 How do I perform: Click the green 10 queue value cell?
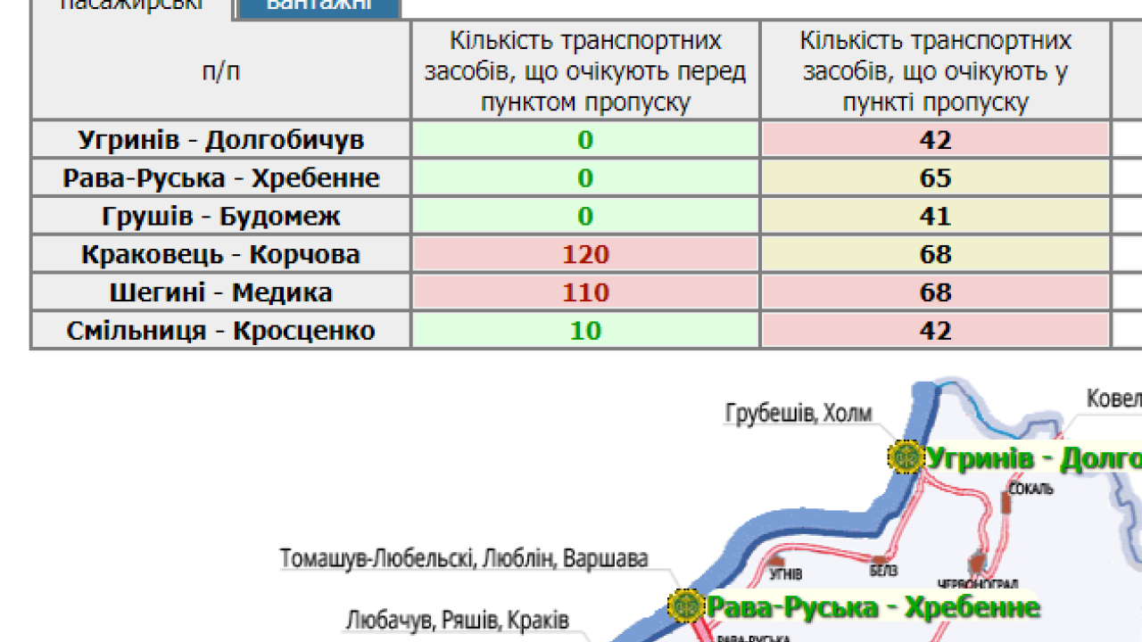(x=585, y=331)
